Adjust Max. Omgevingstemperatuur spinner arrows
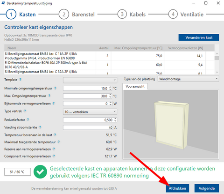 click(110, 96)
